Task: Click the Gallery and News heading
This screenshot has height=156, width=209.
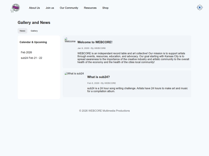Action: point(34,23)
